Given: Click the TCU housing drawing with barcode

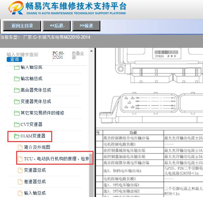Looking at the screenshot, I should click(159, 65).
